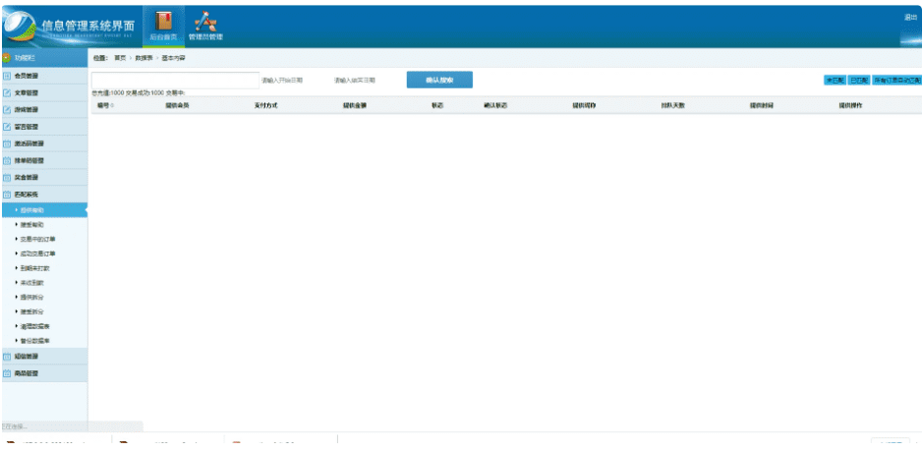Click the globe logo in header
Screen dimensions: 923x451
tap(20, 28)
